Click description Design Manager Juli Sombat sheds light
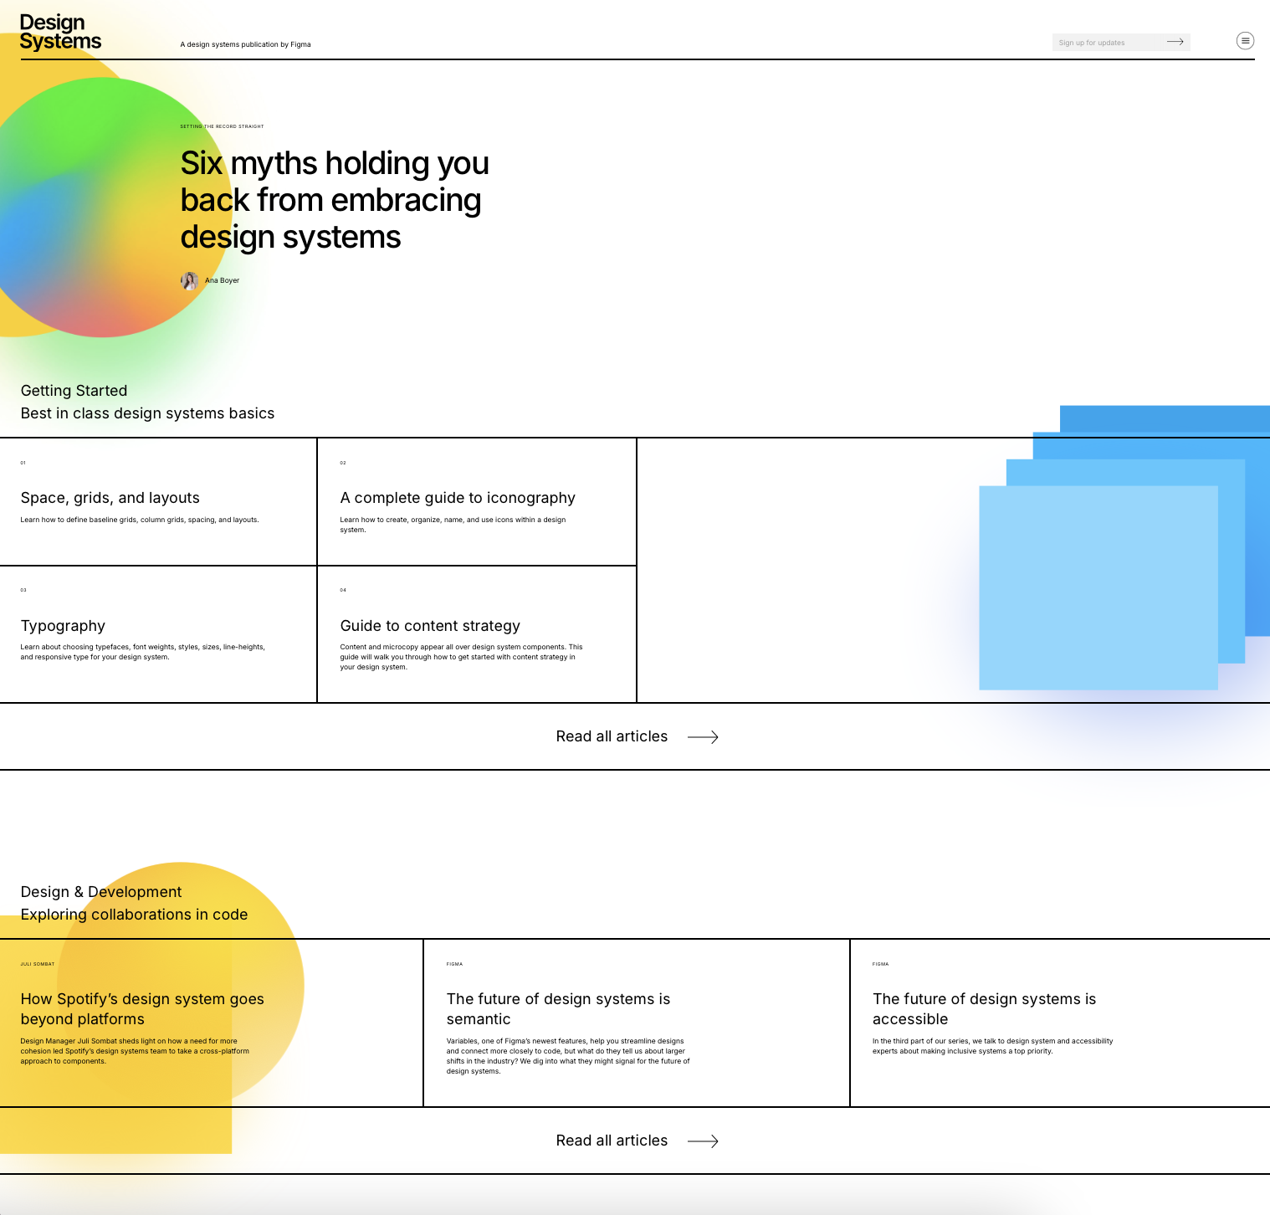Screen dimensions: 1270x1215 pyautogui.click(x=135, y=1051)
